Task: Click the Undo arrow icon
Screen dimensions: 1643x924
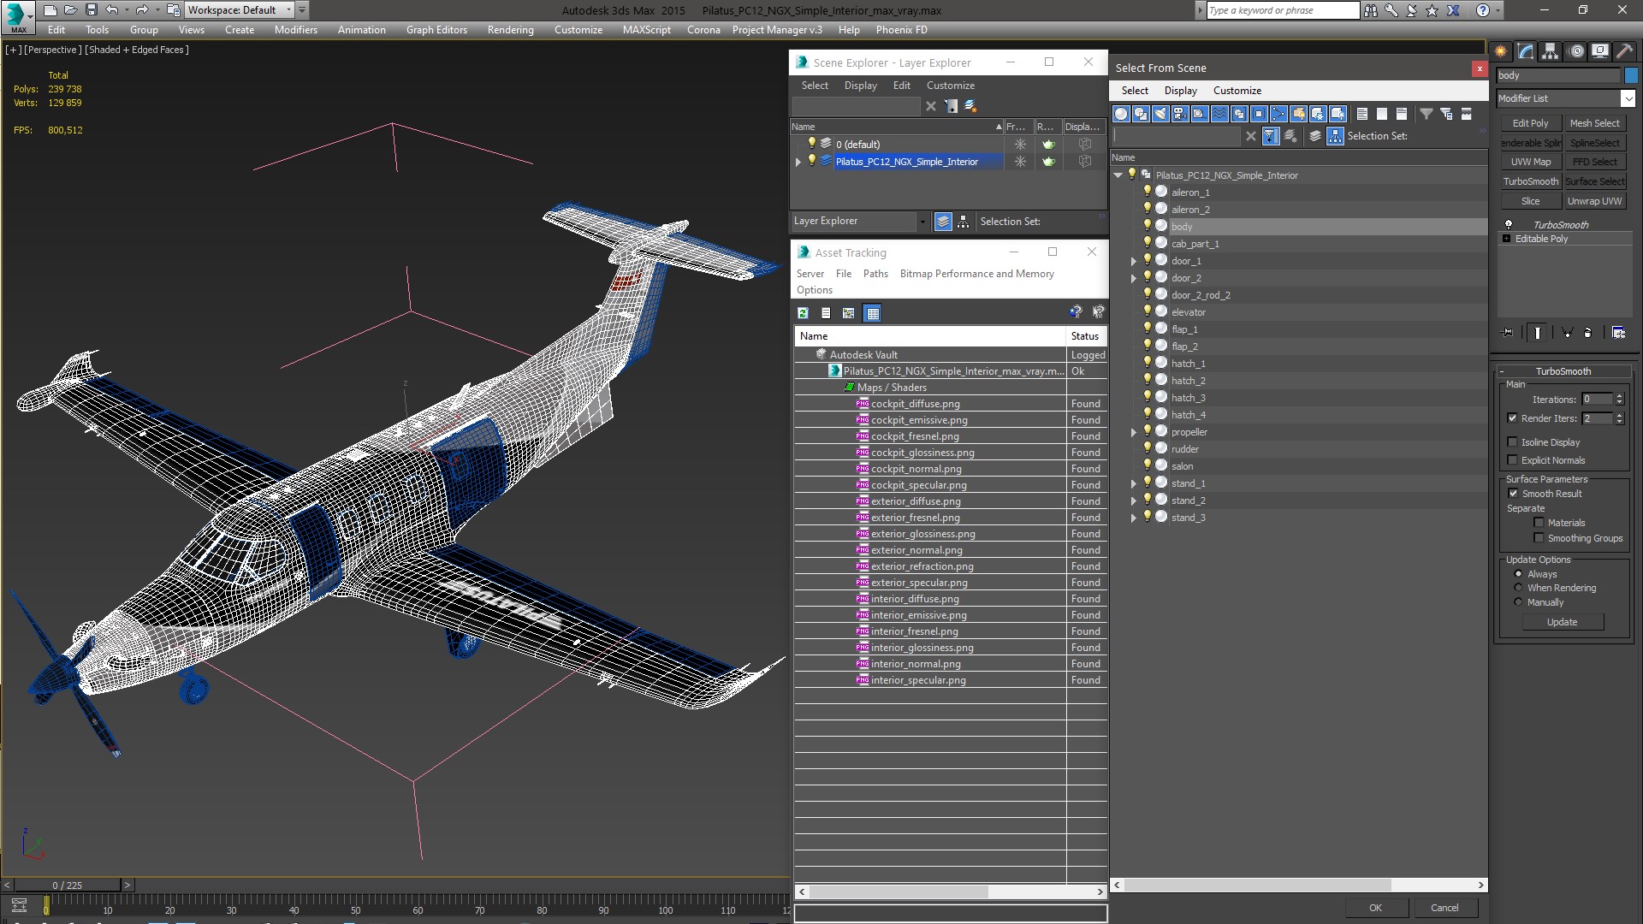Action: click(112, 10)
